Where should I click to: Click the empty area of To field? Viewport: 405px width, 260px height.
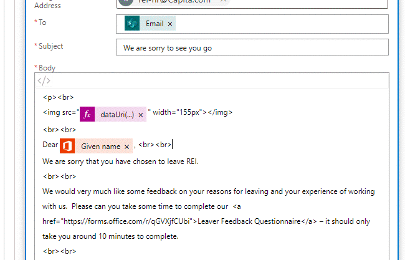(280, 24)
